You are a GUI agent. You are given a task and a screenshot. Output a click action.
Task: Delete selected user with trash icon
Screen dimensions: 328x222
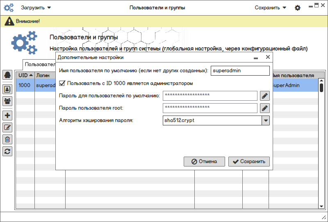coord(7,139)
